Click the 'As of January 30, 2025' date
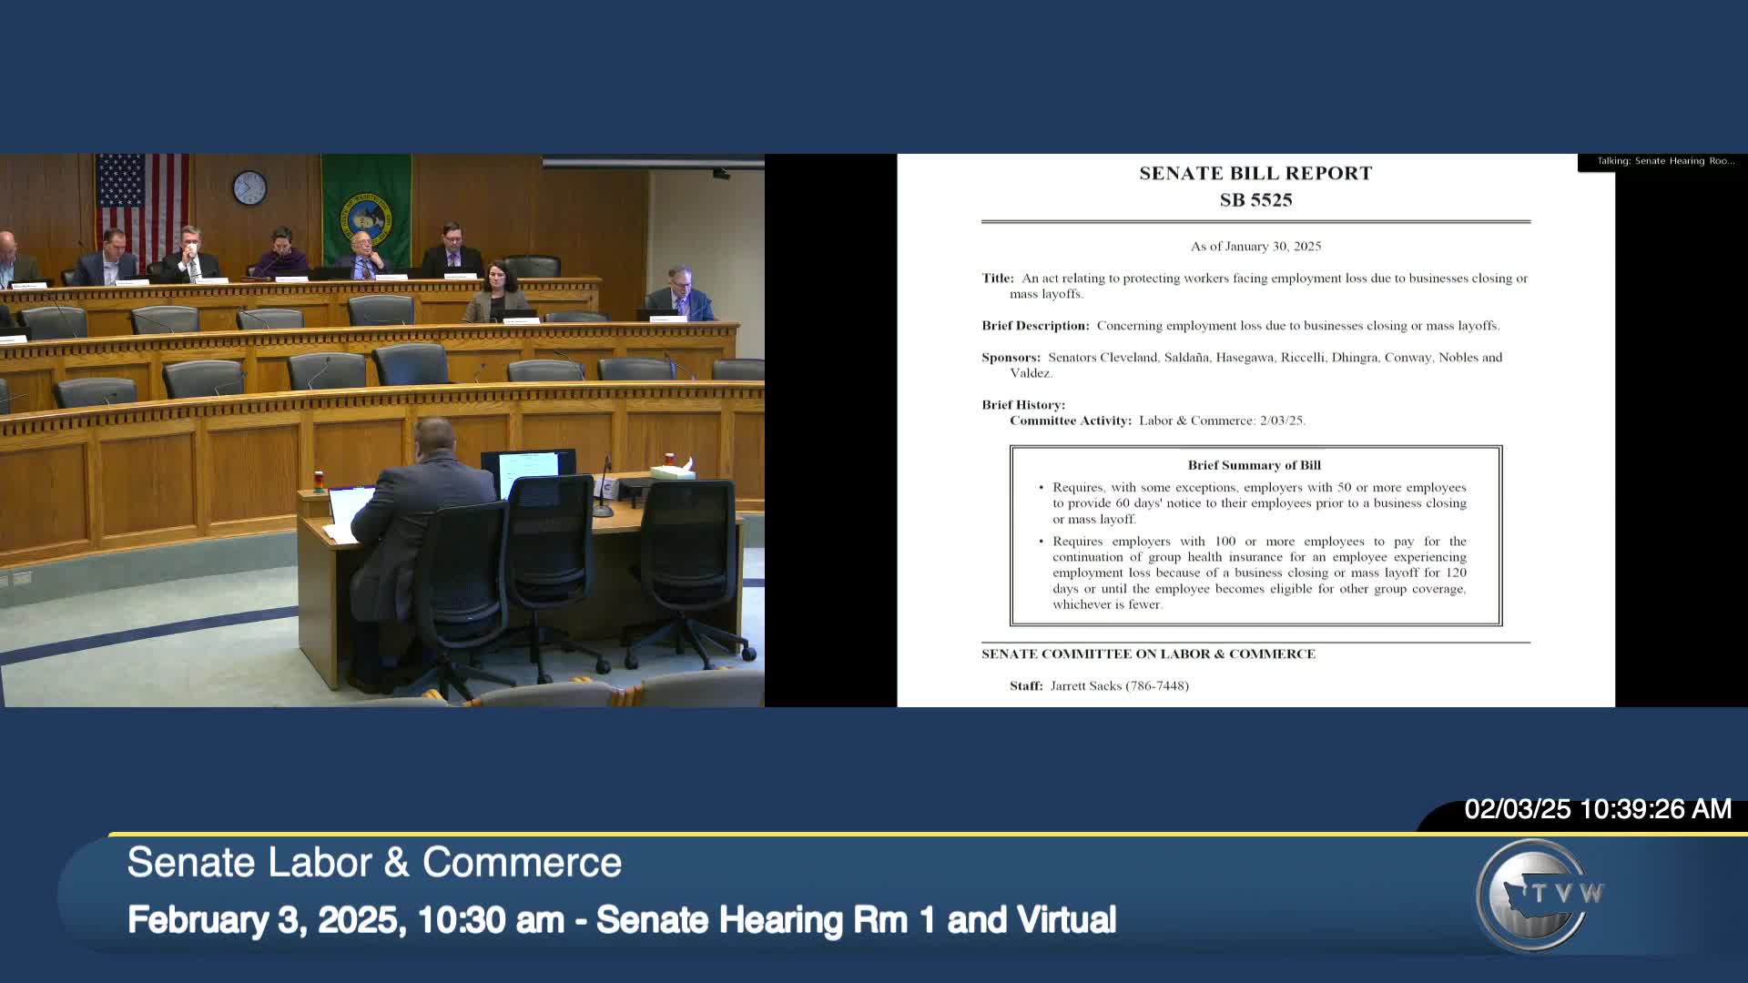 [1255, 247]
